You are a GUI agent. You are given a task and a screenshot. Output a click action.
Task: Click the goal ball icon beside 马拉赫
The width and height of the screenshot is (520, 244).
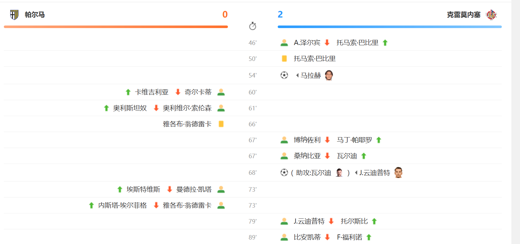(x=284, y=75)
